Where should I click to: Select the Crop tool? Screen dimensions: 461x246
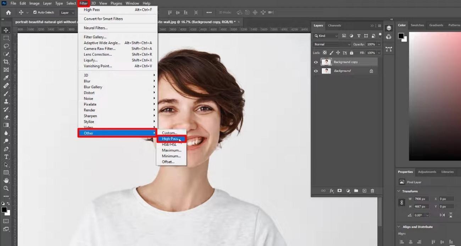pyautogui.click(x=6, y=62)
